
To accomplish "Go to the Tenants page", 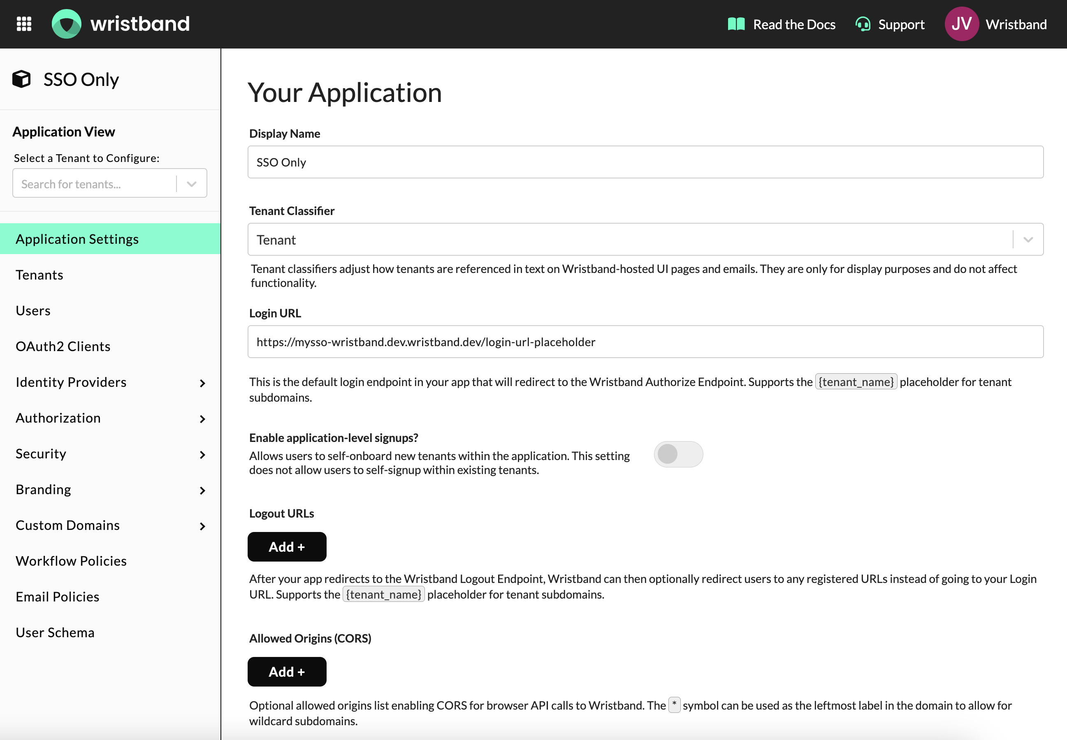I will click(x=39, y=275).
